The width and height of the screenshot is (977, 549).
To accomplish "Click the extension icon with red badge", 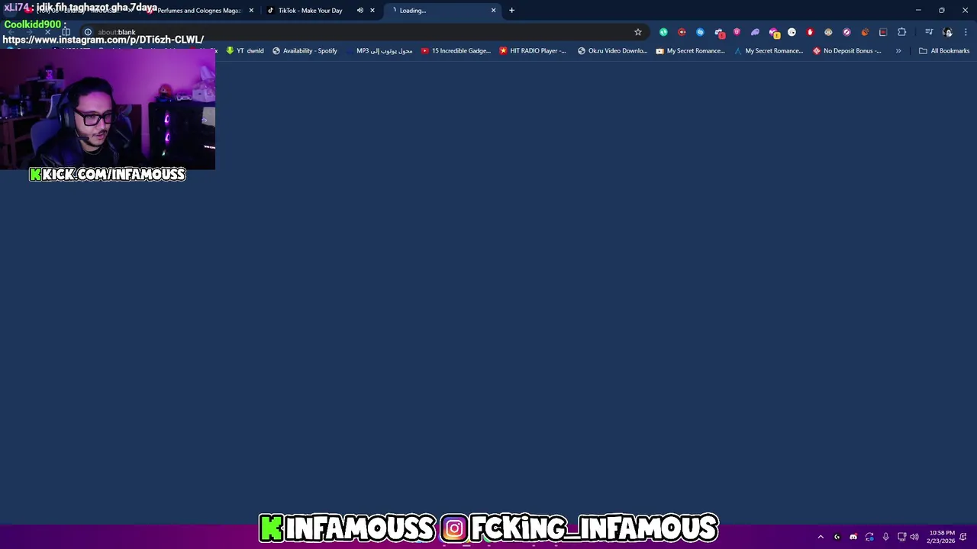I will pos(719,33).
